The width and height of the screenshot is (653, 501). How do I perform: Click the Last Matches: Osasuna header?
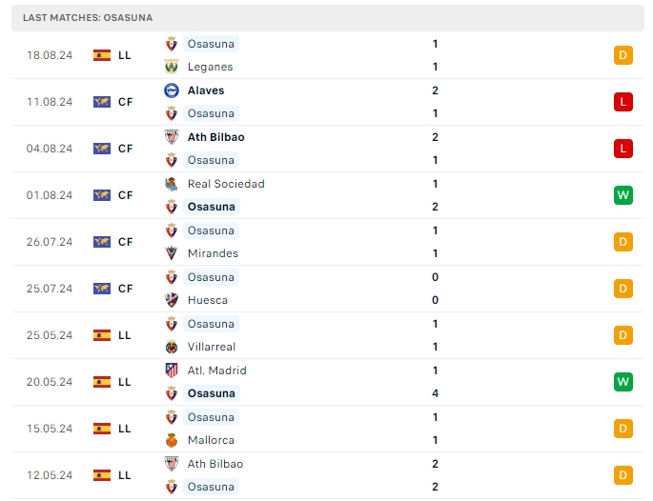click(x=88, y=18)
